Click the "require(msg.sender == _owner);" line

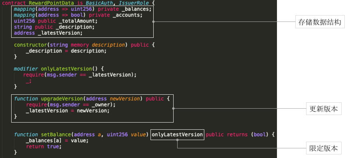pos(71,105)
